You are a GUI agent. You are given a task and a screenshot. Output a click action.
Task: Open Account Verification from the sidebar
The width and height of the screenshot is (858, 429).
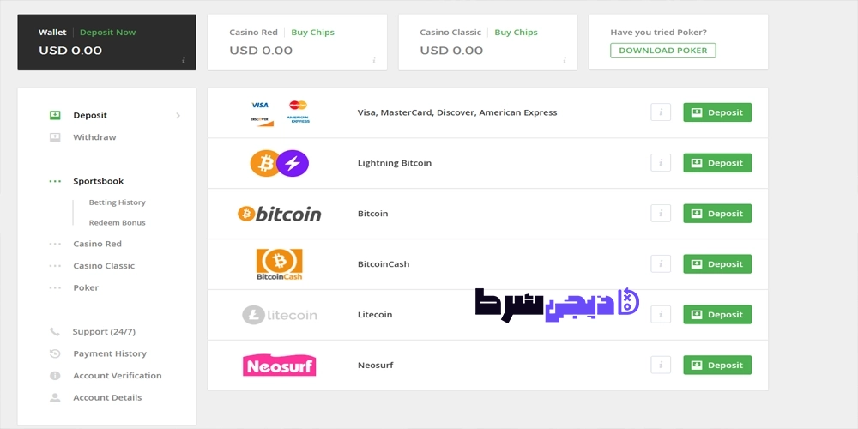point(117,376)
